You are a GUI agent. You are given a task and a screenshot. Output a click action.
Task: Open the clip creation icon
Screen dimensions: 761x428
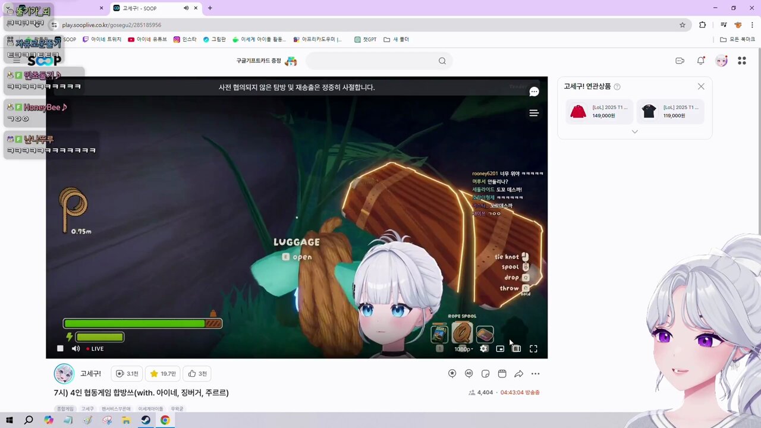tap(502, 373)
